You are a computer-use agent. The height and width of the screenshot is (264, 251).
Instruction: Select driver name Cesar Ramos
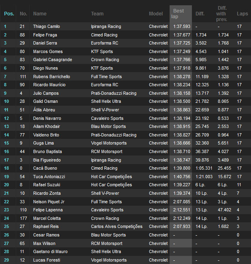pyautogui.click(x=46, y=235)
